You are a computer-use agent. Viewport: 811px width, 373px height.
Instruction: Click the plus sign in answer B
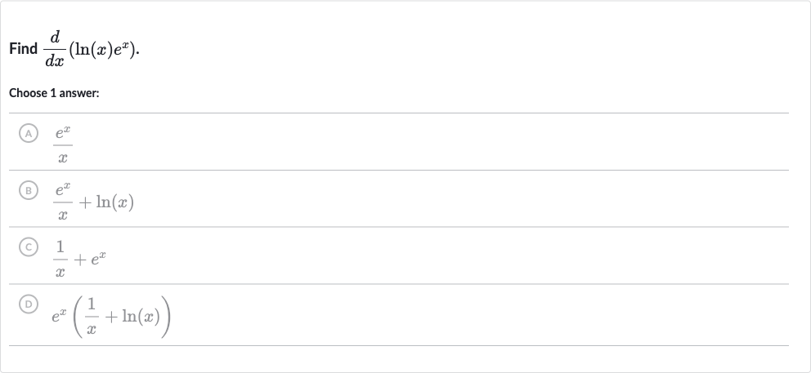[85, 202]
